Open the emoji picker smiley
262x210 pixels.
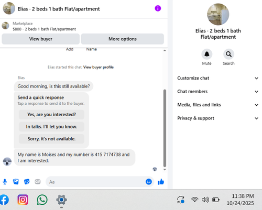(149, 182)
